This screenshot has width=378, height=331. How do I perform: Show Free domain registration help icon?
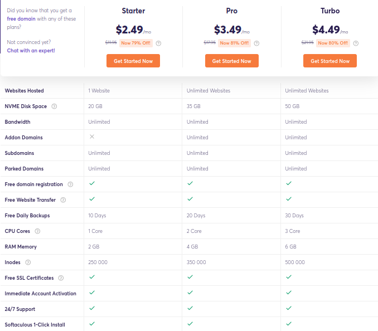(70, 184)
